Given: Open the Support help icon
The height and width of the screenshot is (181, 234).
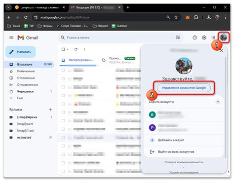Looking at the screenshot, I should 195,37.
